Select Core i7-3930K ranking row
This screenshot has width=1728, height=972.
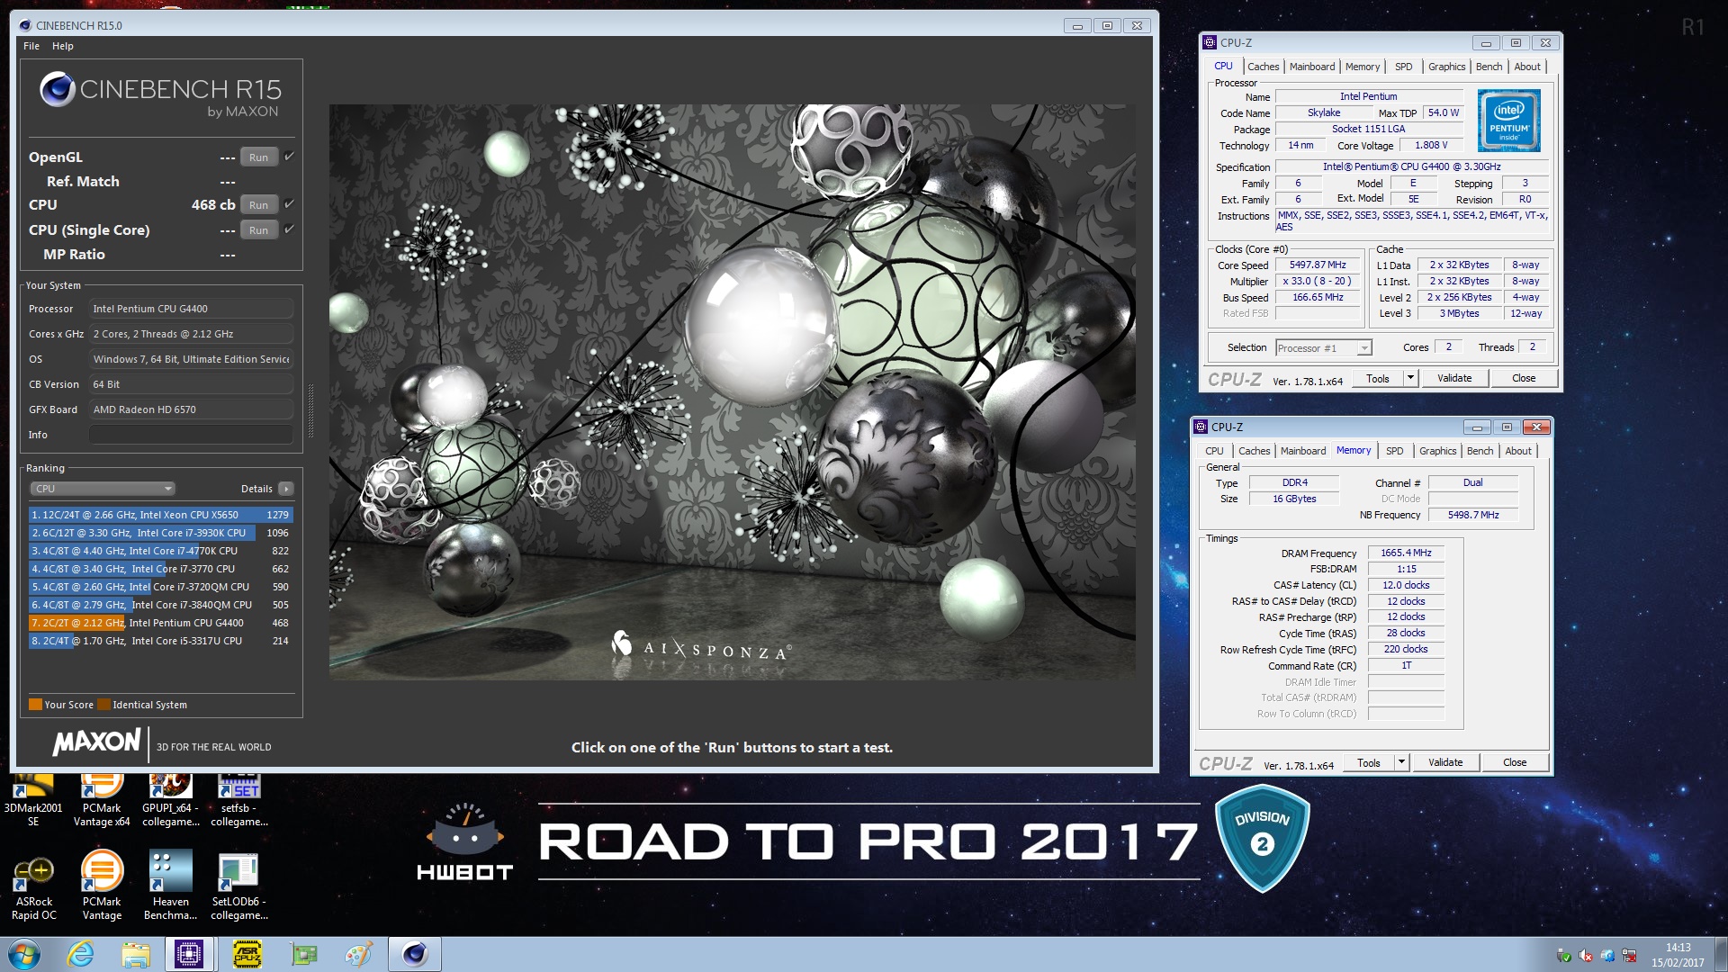(160, 533)
